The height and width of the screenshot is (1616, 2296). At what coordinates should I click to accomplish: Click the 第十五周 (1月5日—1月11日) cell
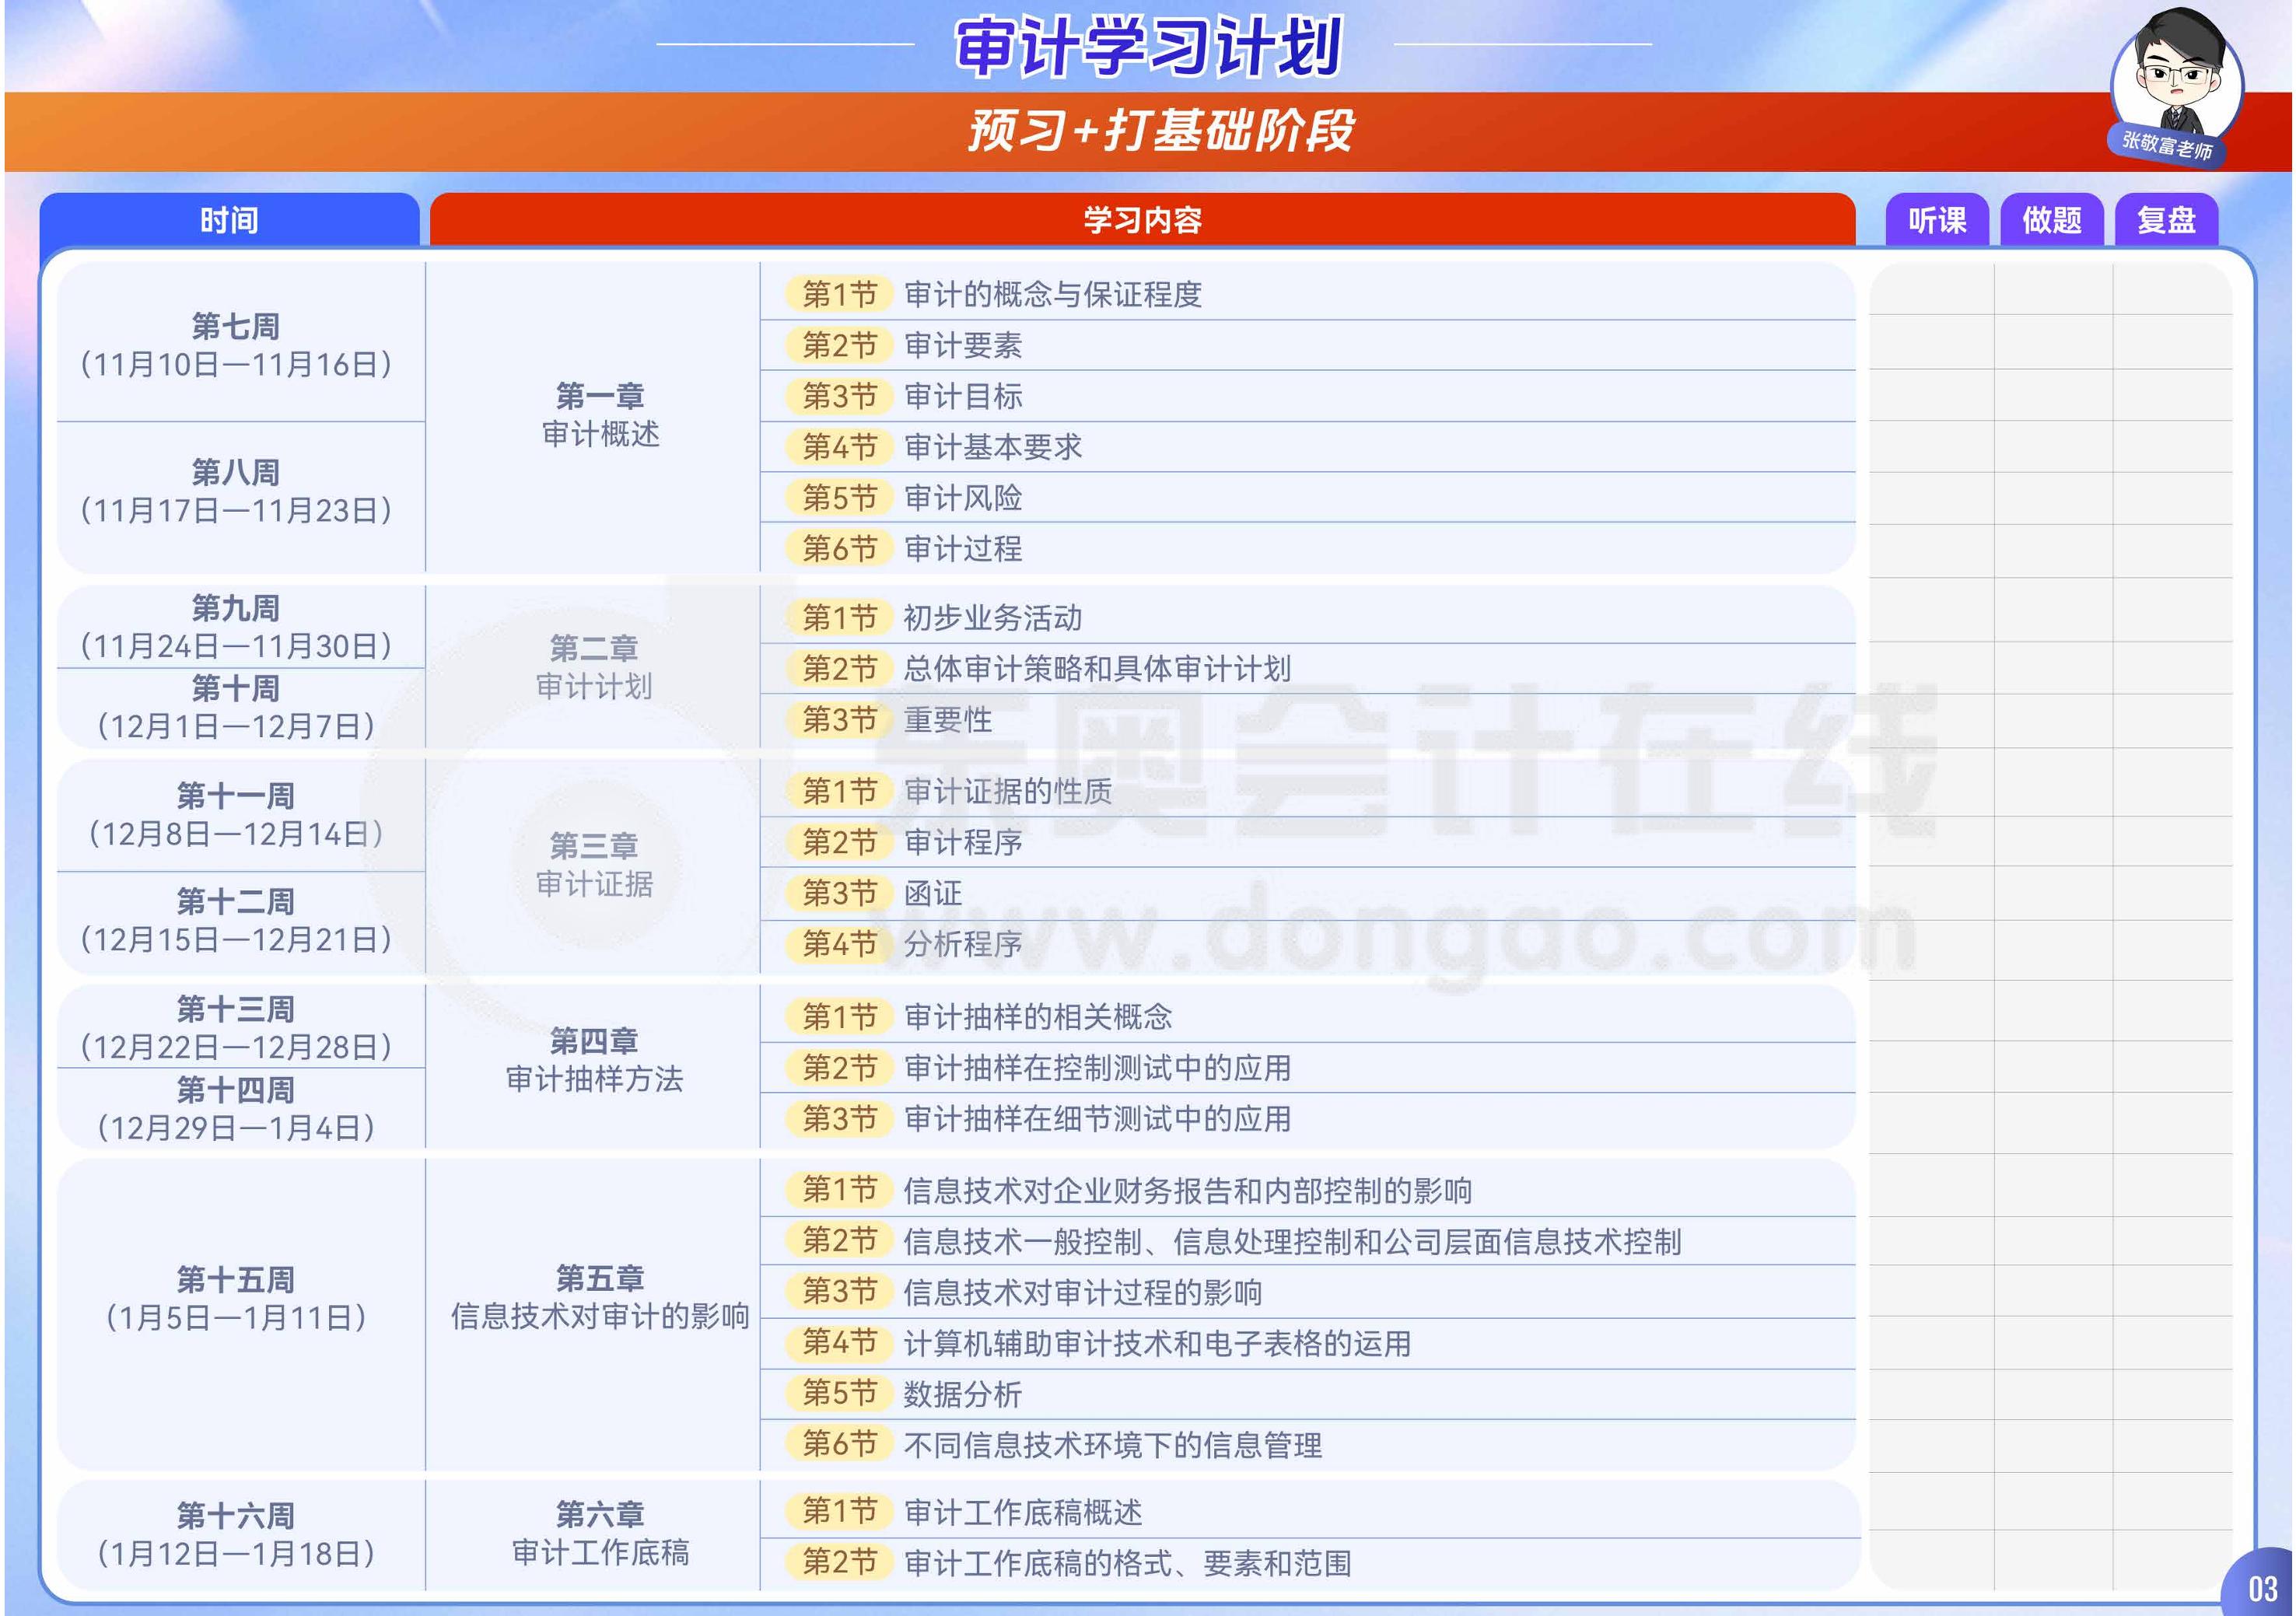236,1298
